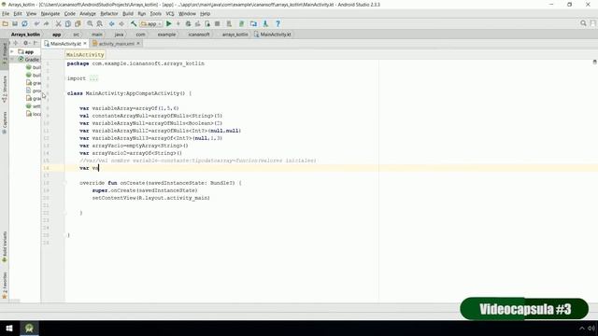Switch to the MainActivity.kt editor tab

click(x=65, y=44)
